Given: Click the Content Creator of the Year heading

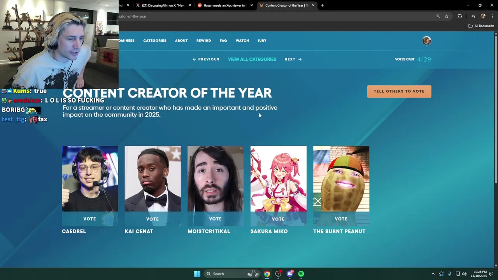Looking at the screenshot, I should click(167, 93).
